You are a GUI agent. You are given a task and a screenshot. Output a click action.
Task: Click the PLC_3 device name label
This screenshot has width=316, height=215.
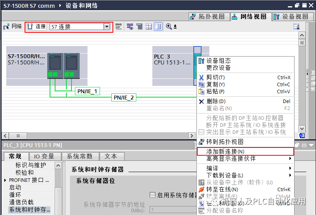point(162,57)
